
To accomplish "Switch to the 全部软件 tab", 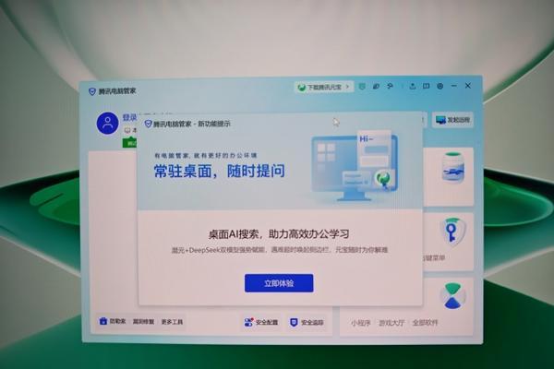I will [x=426, y=323].
